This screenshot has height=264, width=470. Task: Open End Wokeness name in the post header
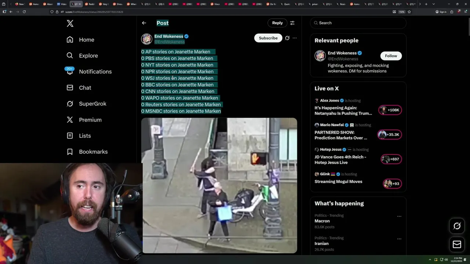point(169,36)
